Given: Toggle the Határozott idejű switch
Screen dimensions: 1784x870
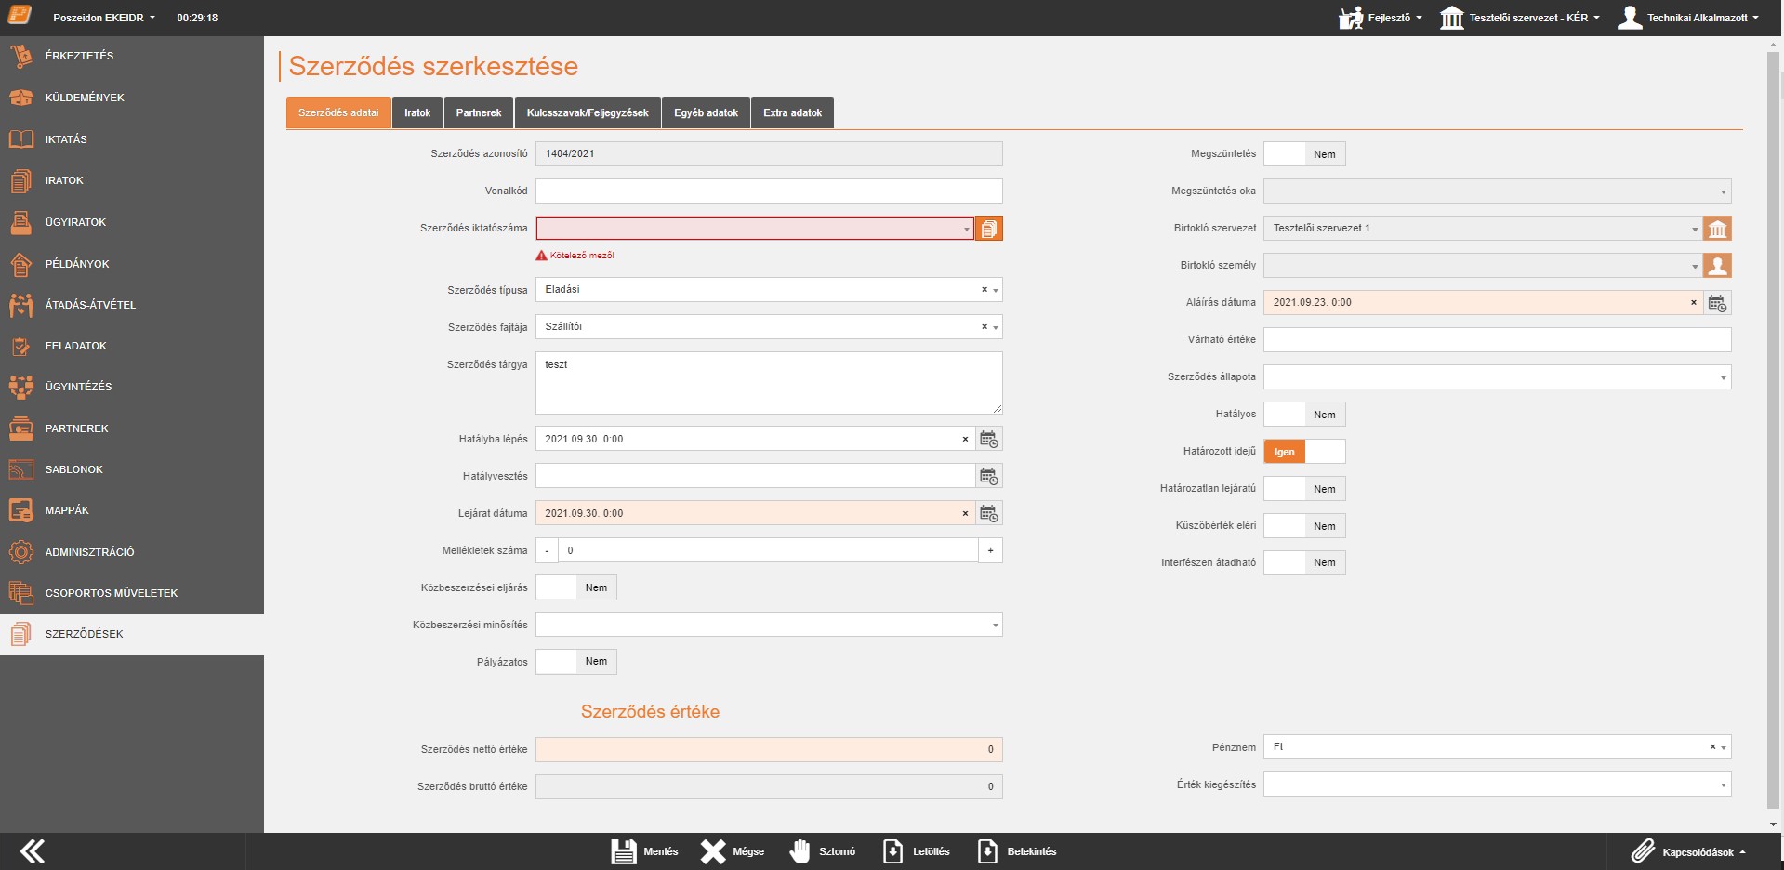Looking at the screenshot, I should [1304, 452].
